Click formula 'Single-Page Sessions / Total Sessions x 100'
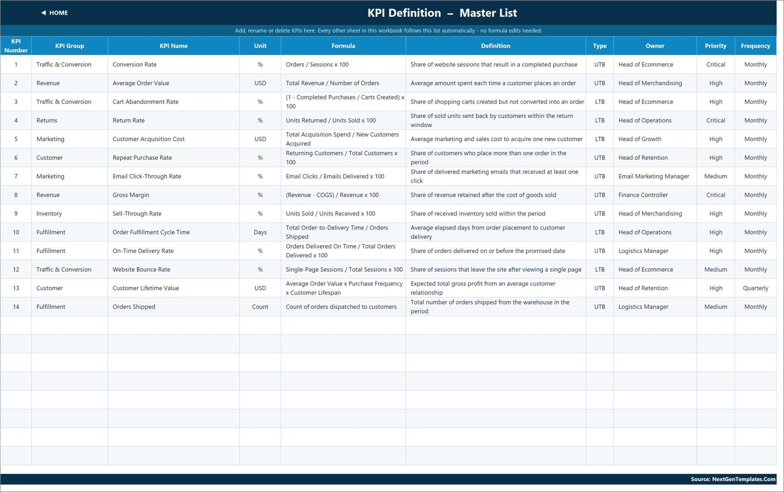784x492 pixels. click(344, 269)
